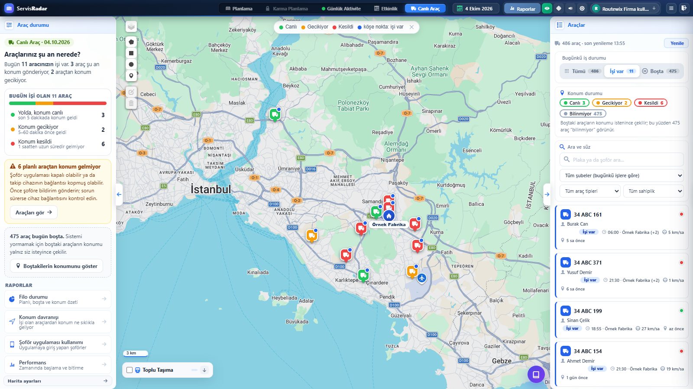Image resolution: width=693 pixels, height=389 pixels.
Task: Collapse right panel with arrow handle
Action: [547, 194]
